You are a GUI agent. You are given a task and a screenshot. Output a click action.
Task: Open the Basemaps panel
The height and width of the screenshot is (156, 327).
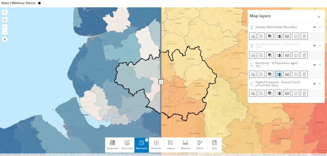(112, 145)
